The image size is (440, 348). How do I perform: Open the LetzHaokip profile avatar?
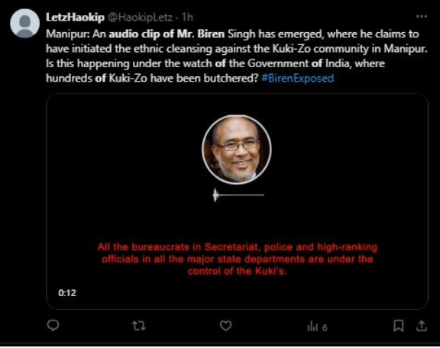[x=24, y=23]
